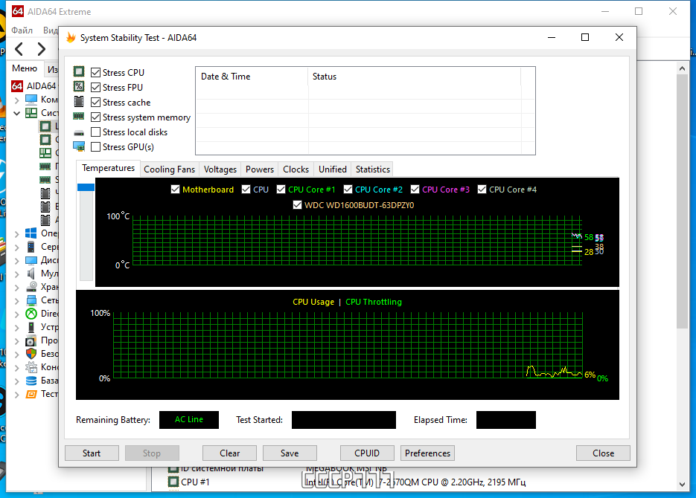Screen dimensions: 696x498
Task: Click the local disks drive icon
Action: [79, 132]
